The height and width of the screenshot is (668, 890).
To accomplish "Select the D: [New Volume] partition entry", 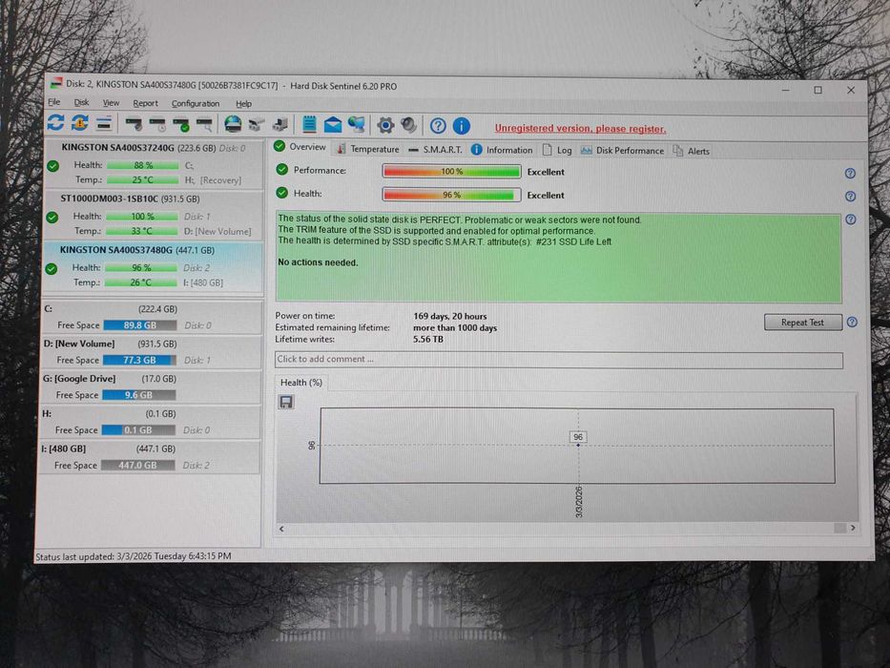I will 151,351.
